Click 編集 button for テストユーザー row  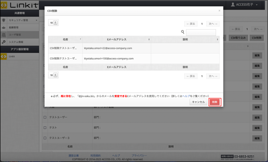(x=257, y=118)
